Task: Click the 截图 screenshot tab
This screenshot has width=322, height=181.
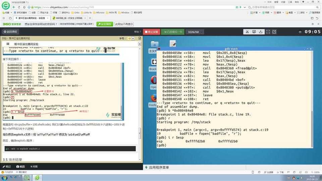Action: click(20, 167)
